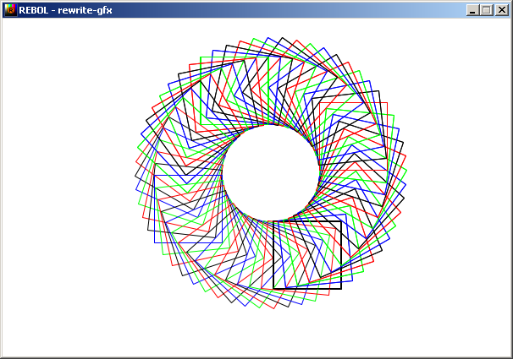The image size is (513, 359).
Task: Click the "REBOL - rewrite-gfx" title text
Action: 65,10
